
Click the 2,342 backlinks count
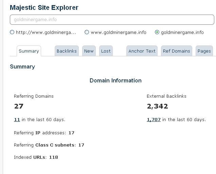click(x=158, y=106)
